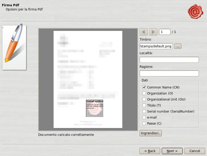Click the next page arrow button
Image resolution: width=207 pixels, height=156 pixels.
[x=153, y=32]
